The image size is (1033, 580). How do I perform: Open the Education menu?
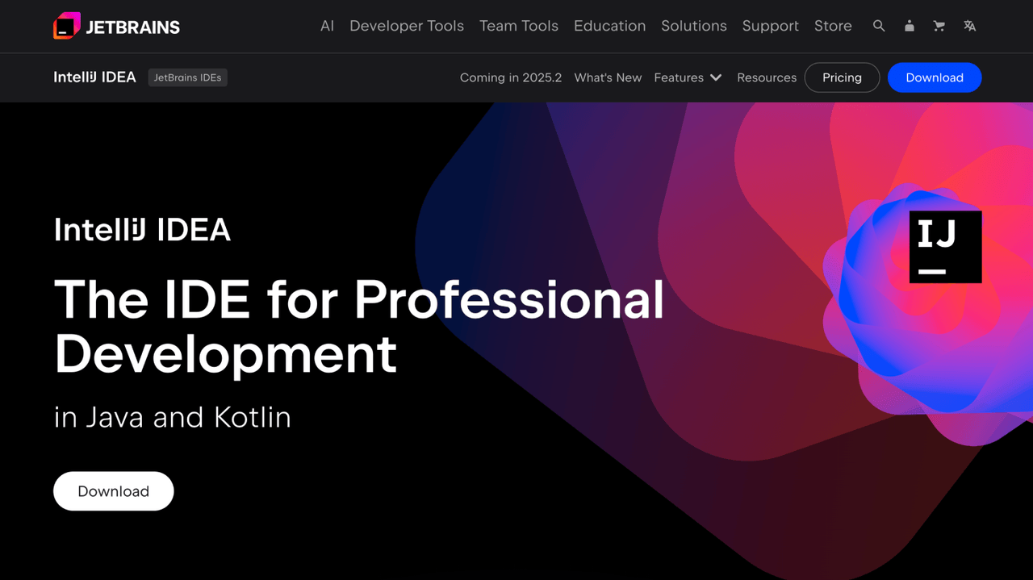point(609,26)
